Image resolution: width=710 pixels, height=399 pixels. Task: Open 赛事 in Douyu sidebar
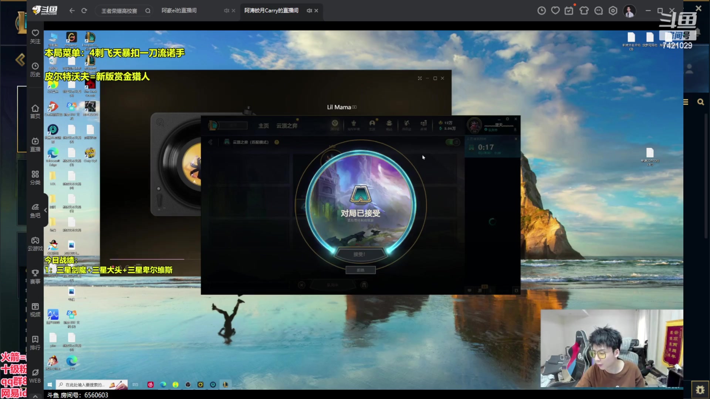(35, 277)
